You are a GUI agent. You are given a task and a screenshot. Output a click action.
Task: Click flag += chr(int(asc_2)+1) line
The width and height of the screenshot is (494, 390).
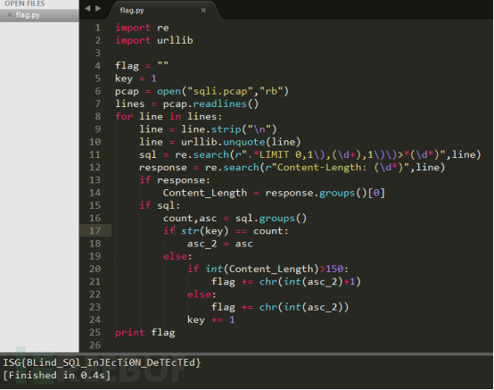point(286,281)
